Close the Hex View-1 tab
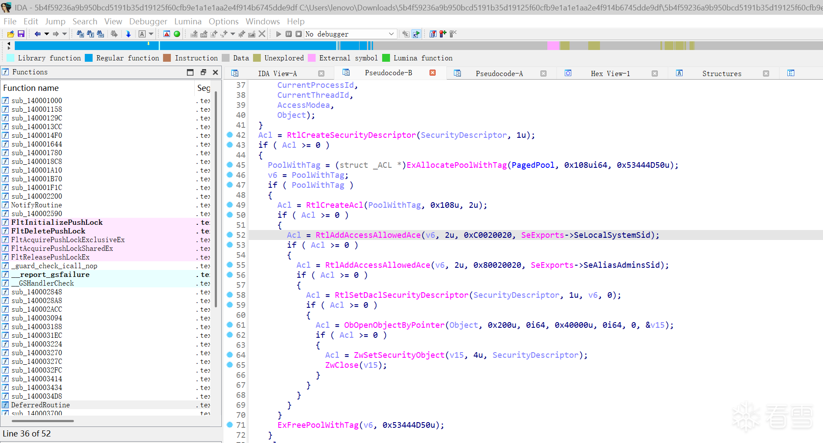The image size is (823, 443). pyautogui.click(x=655, y=73)
